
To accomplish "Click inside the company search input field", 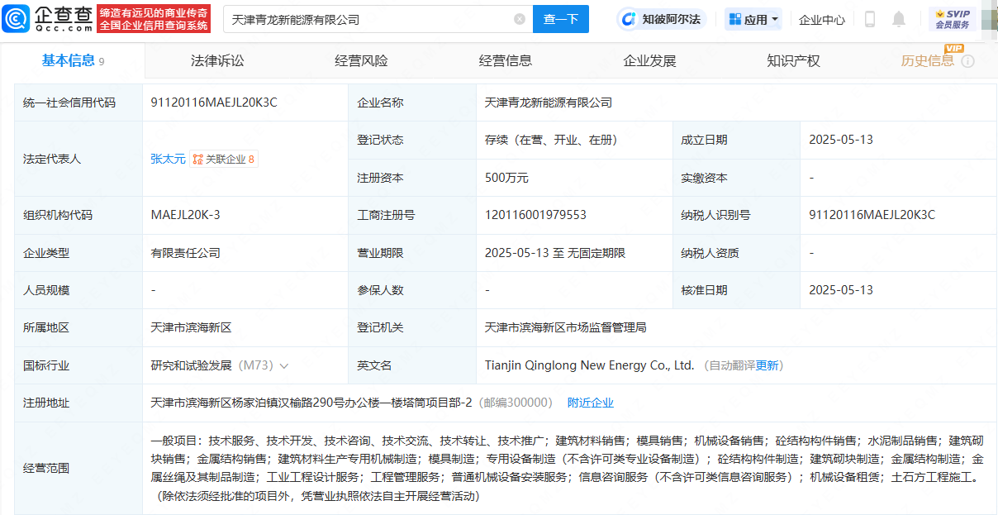I will tap(355, 18).
